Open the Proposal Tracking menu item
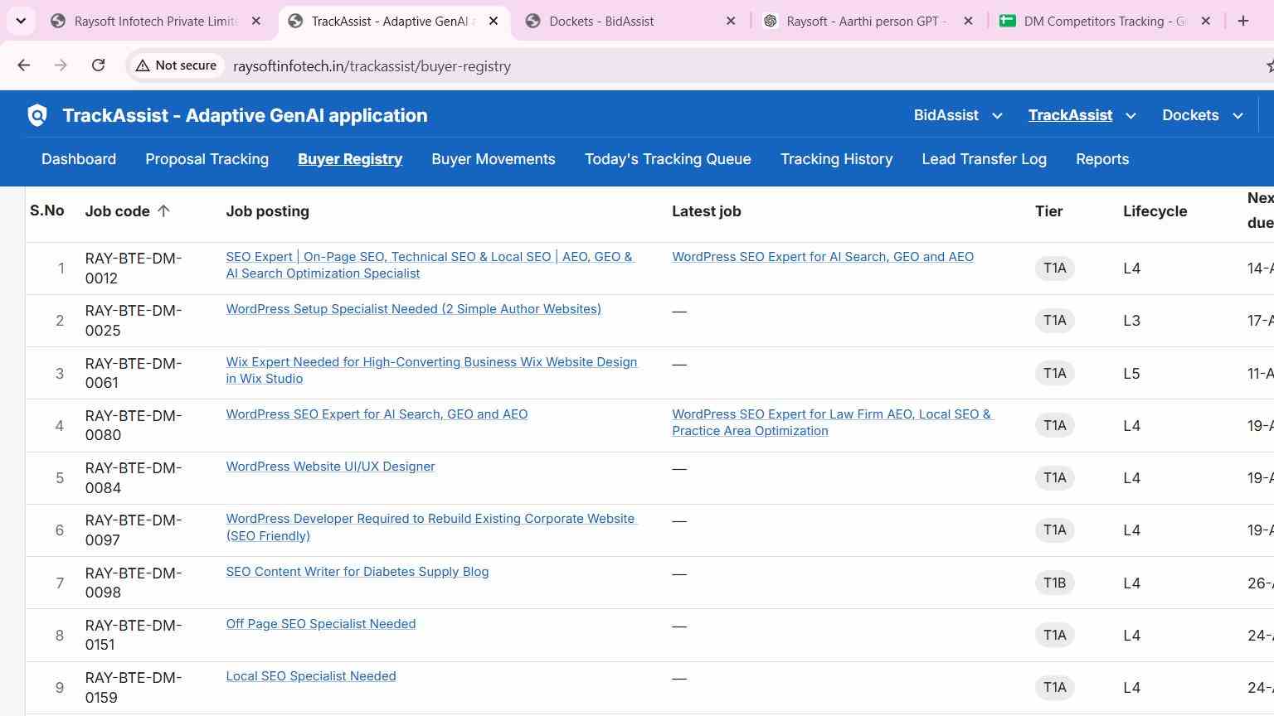This screenshot has width=1274, height=716. [207, 159]
